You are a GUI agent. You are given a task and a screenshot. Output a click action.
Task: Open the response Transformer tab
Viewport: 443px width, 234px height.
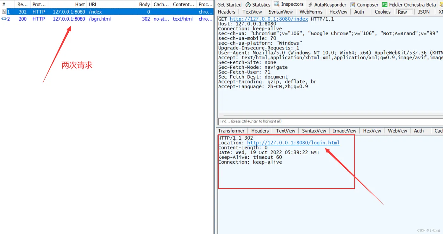click(231, 131)
